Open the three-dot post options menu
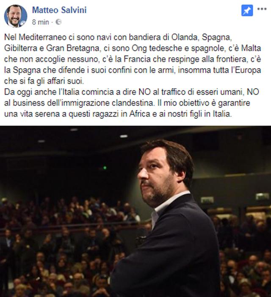Viewport: 271px width, 297px height. click(262, 9)
